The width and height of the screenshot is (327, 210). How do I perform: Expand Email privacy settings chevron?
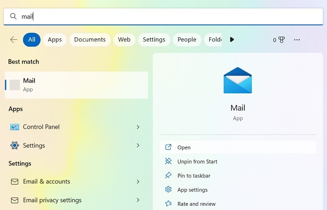coord(138,200)
